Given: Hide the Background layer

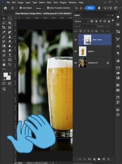Looking at the screenshot, I should pos(76,63).
